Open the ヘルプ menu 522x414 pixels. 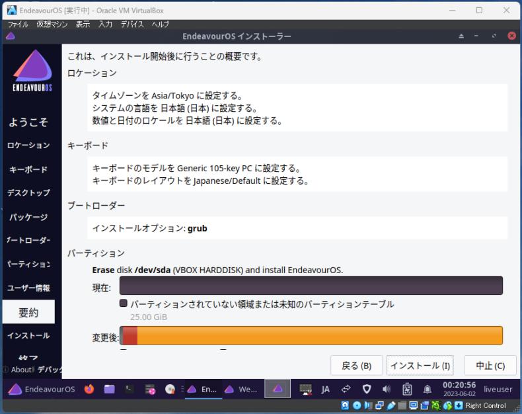[x=161, y=24]
